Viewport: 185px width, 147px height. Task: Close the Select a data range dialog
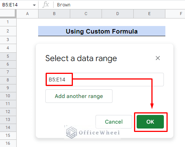(158, 58)
